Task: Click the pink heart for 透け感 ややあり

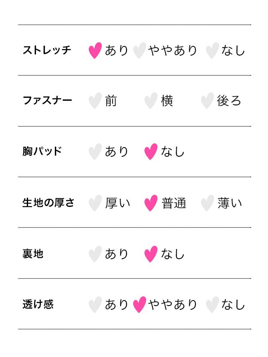Action: (139, 305)
